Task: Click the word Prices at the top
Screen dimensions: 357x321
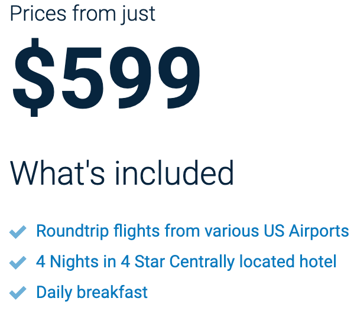Action: point(38,14)
